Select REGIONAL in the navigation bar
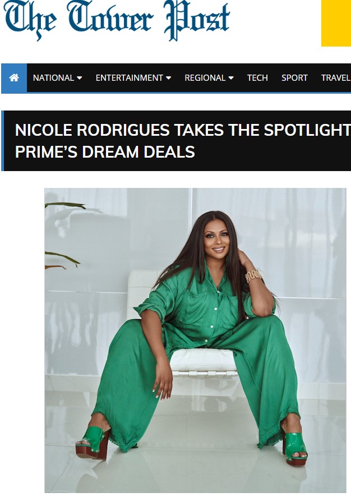This screenshot has width=351, height=497. [205, 77]
